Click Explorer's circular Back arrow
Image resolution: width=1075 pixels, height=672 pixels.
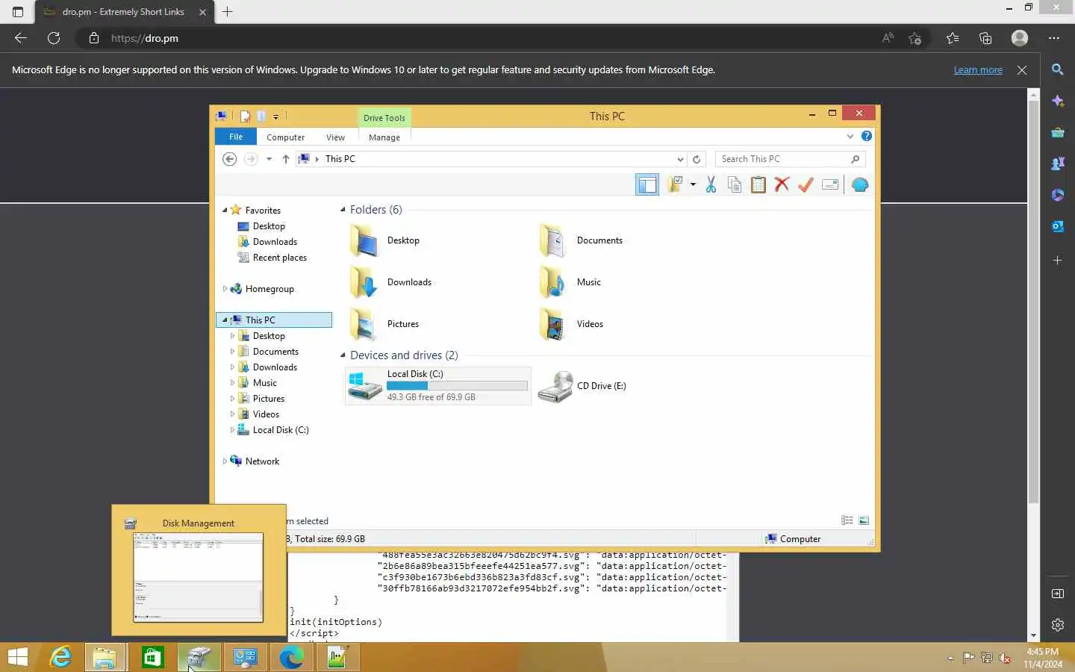230,159
